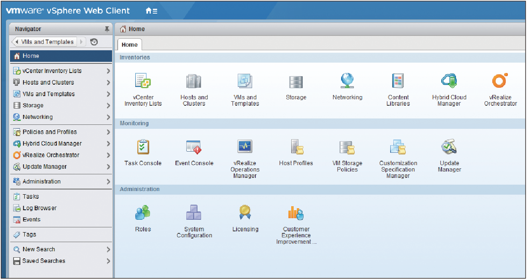Open vRealize Operations Manager icon
This screenshot has width=527, height=280.
pyautogui.click(x=245, y=147)
